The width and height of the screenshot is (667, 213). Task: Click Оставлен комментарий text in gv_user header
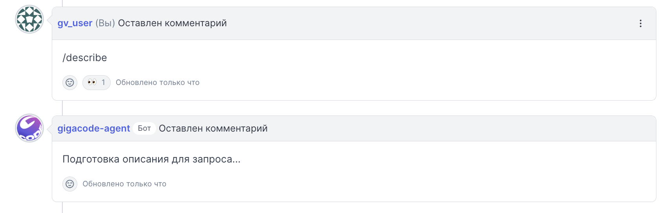[x=172, y=23]
